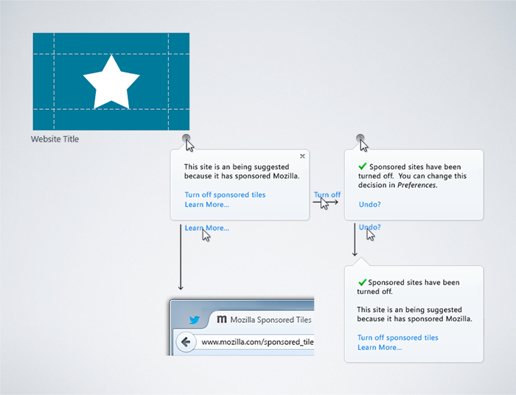Click the 'Website Title' label under the tile
Viewport: 516px width, 395px height.
[55, 139]
